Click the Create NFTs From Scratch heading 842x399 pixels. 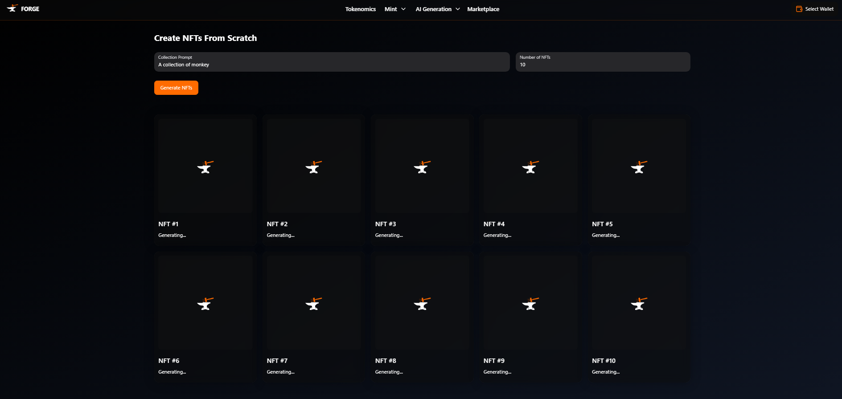click(x=205, y=38)
